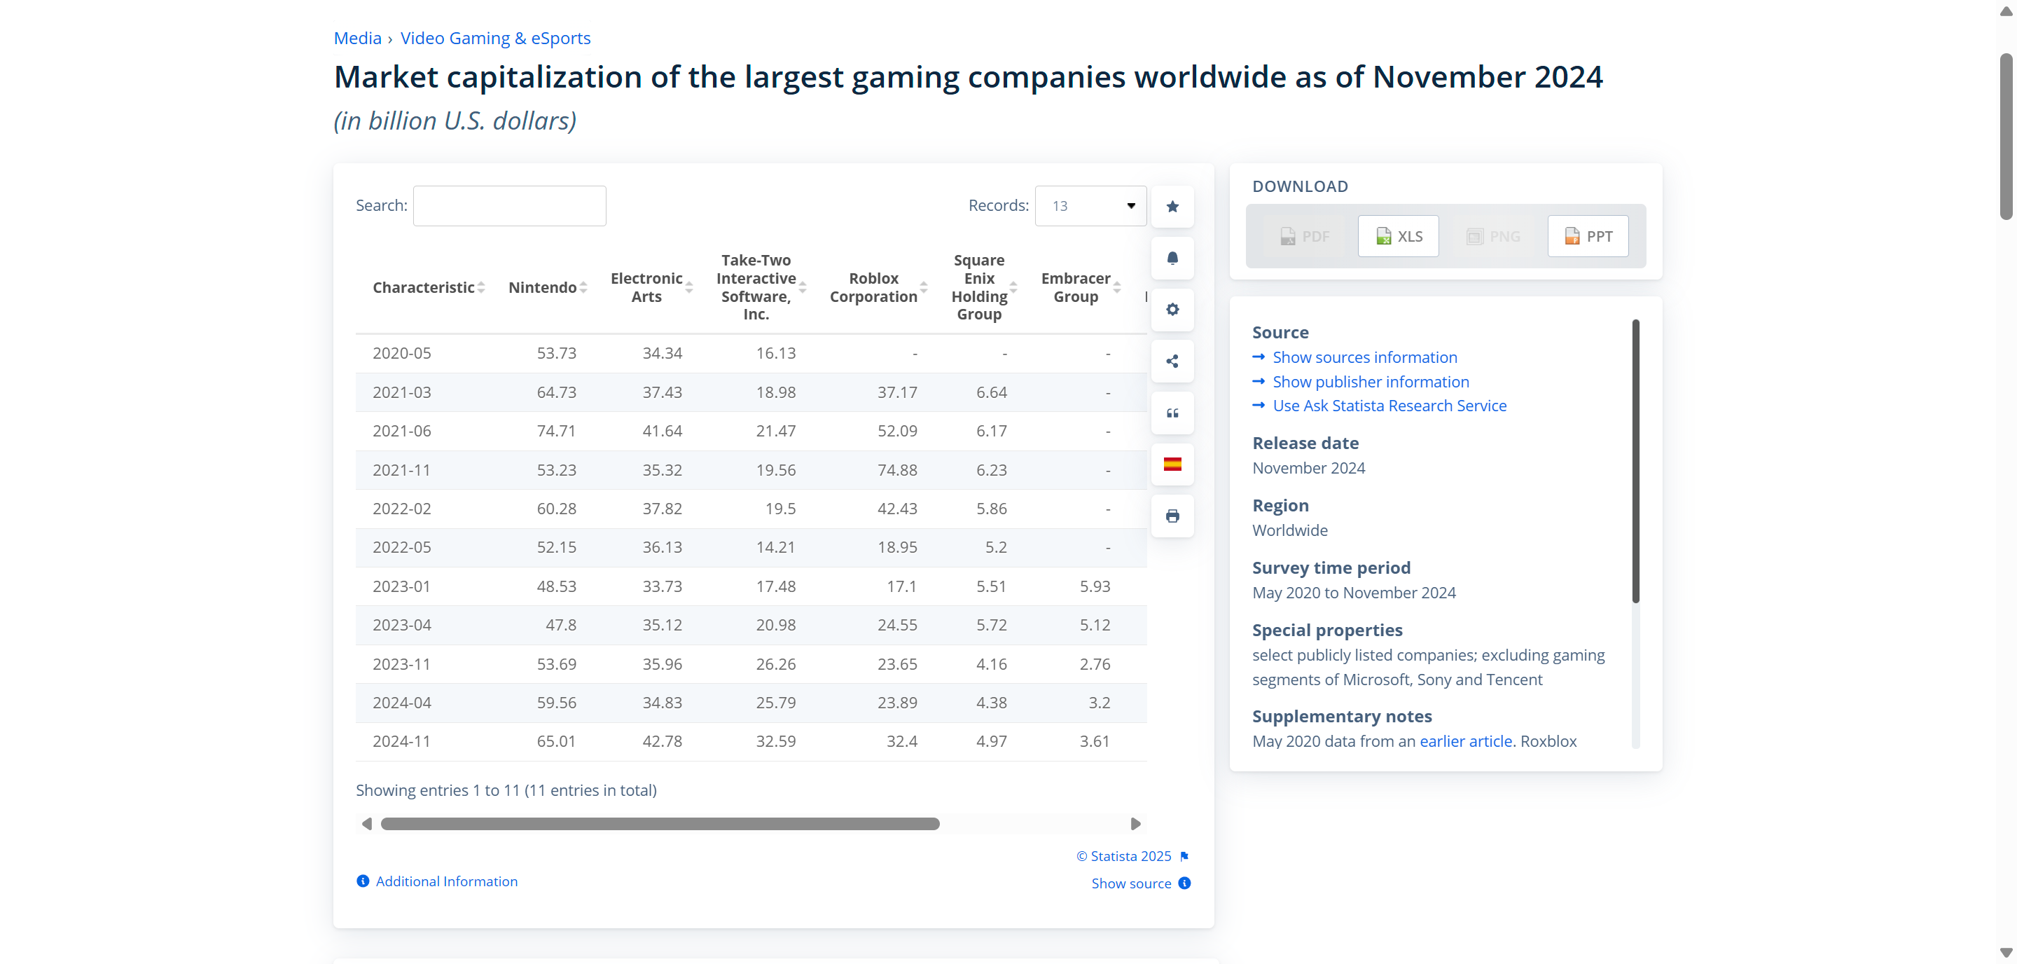Sort by Characteristic column
Image resolution: width=2017 pixels, height=964 pixels.
click(x=480, y=287)
